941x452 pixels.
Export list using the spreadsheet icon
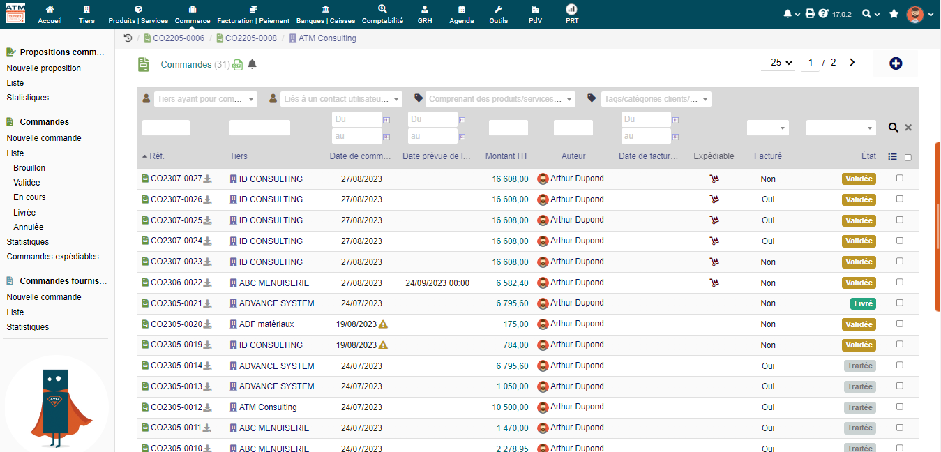coord(238,65)
